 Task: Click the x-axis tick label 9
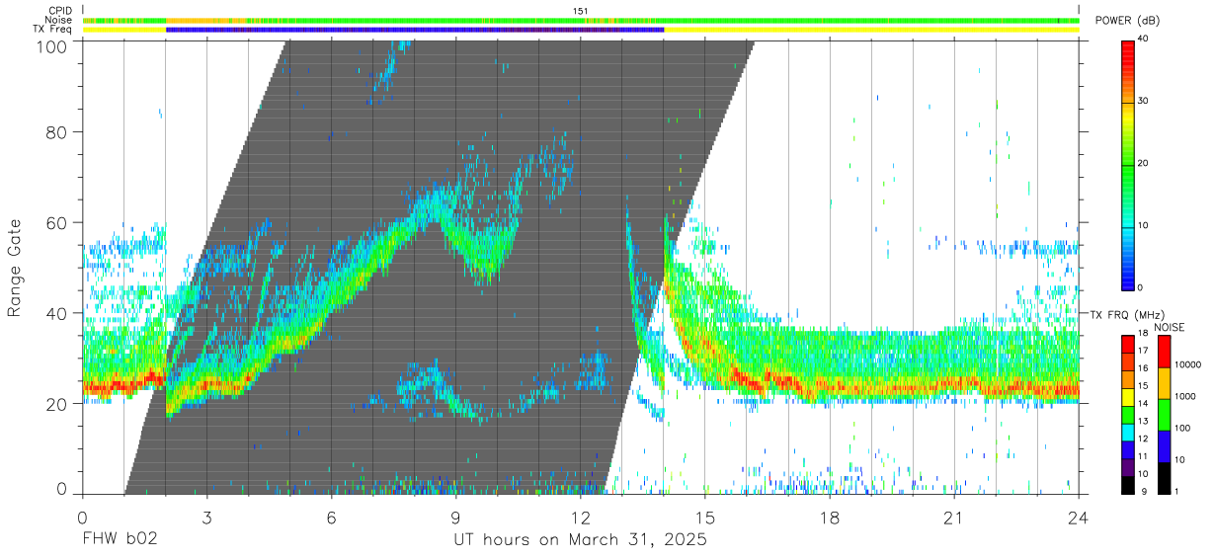(x=455, y=518)
